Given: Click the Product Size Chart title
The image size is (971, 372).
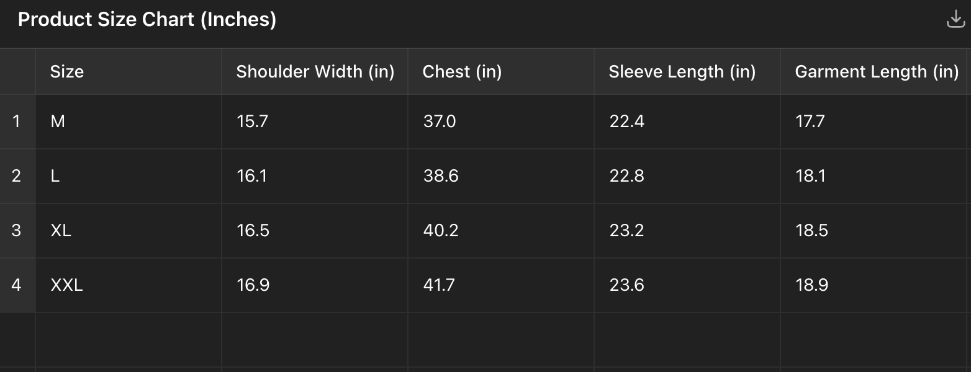Looking at the screenshot, I should tap(147, 20).
